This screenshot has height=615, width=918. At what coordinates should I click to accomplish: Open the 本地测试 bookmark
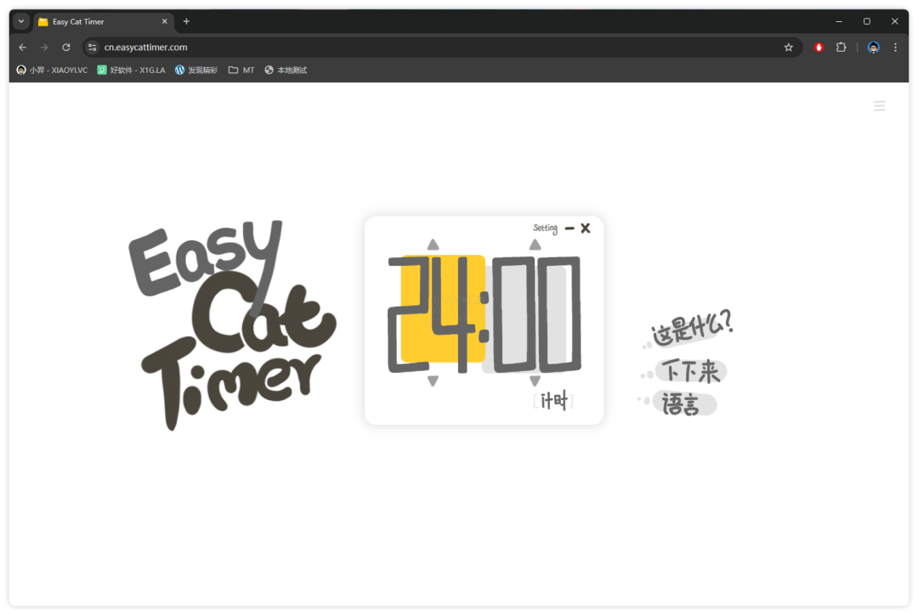pos(286,71)
